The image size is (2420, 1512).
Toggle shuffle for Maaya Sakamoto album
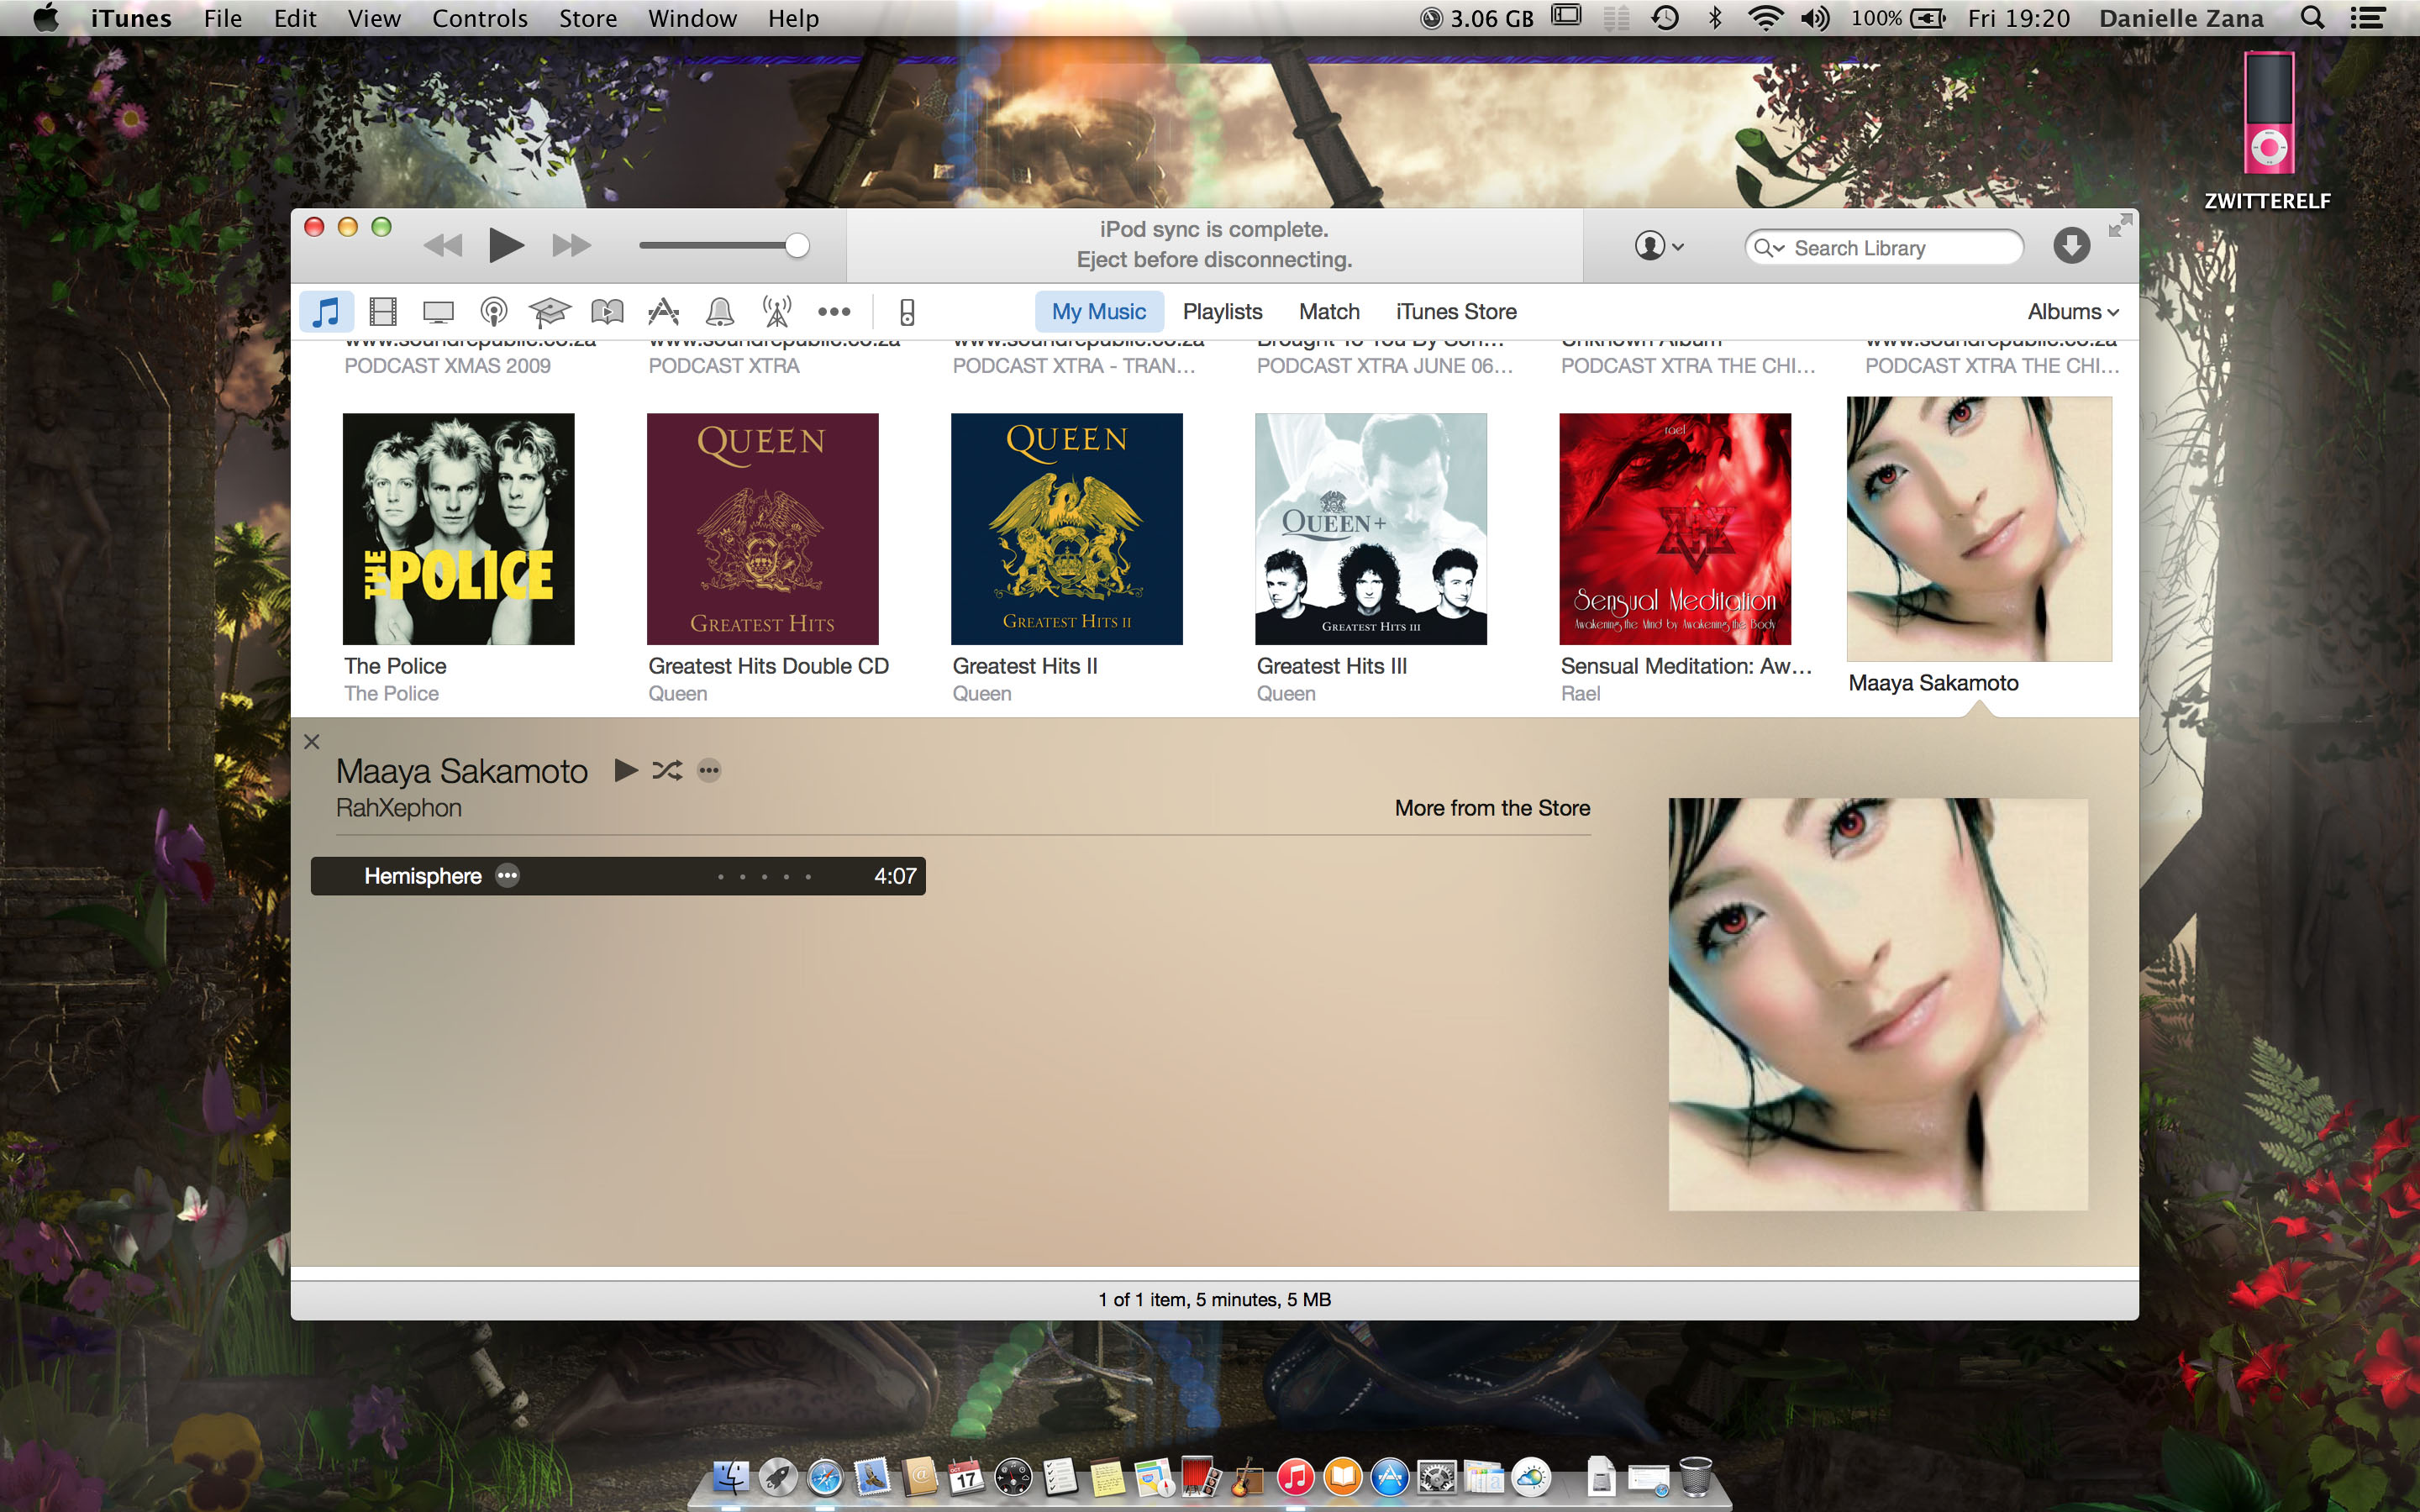click(667, 770)
